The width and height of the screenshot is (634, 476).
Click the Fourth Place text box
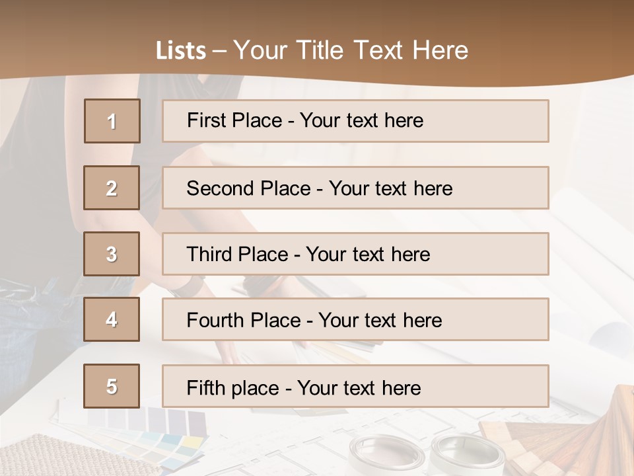point(355,319)
